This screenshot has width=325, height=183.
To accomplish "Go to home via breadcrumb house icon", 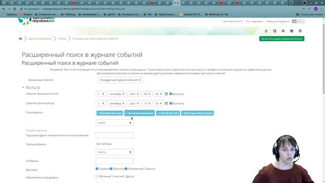I will click(x=20, y=39).
